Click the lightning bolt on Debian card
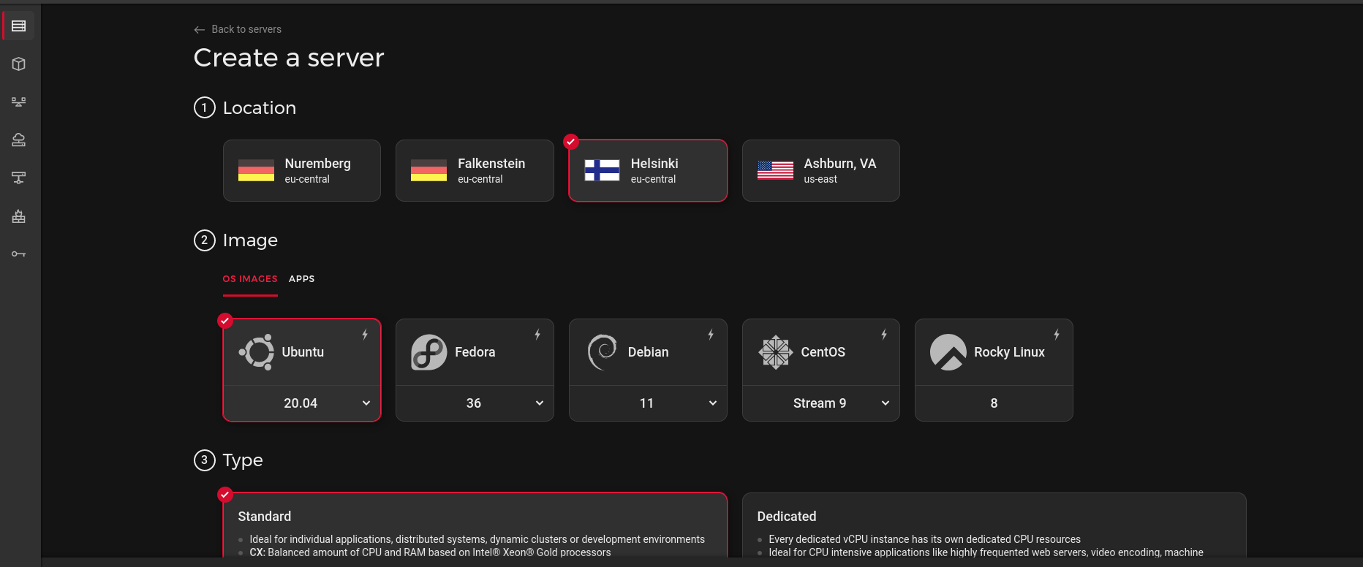The image size is (1363, 567). pyautogui.click(x=711, y=335)
